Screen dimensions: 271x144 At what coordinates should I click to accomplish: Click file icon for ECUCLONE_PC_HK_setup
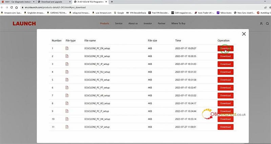click(x=67, y=119)
